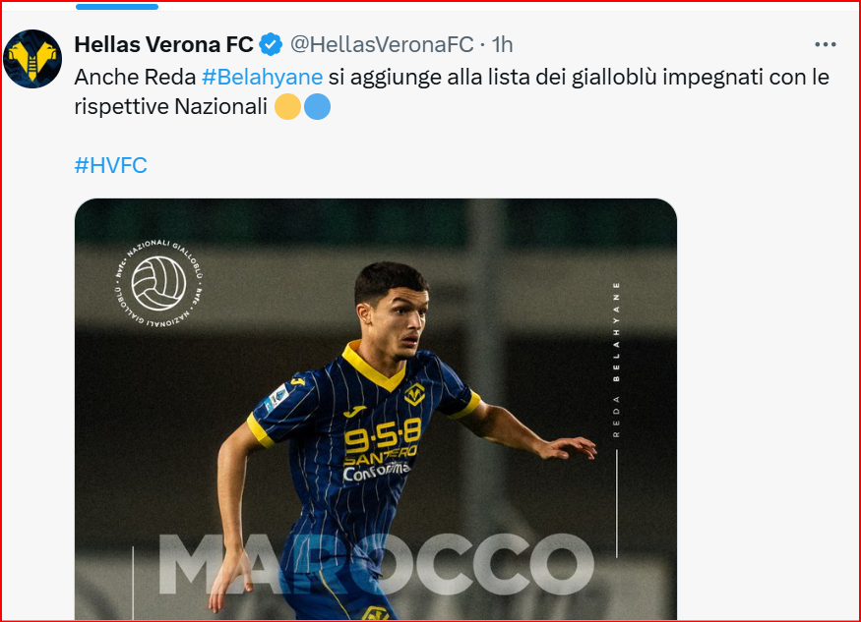The height and width of the screenshot is (622, 861).
Task: Click the Hellas Verona FC display name
Action: (x=163, y=44)
